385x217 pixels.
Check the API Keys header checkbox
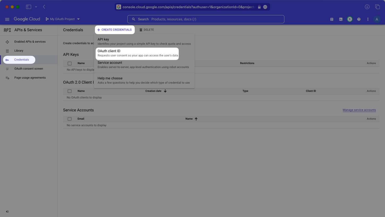(x=70, y=63)
